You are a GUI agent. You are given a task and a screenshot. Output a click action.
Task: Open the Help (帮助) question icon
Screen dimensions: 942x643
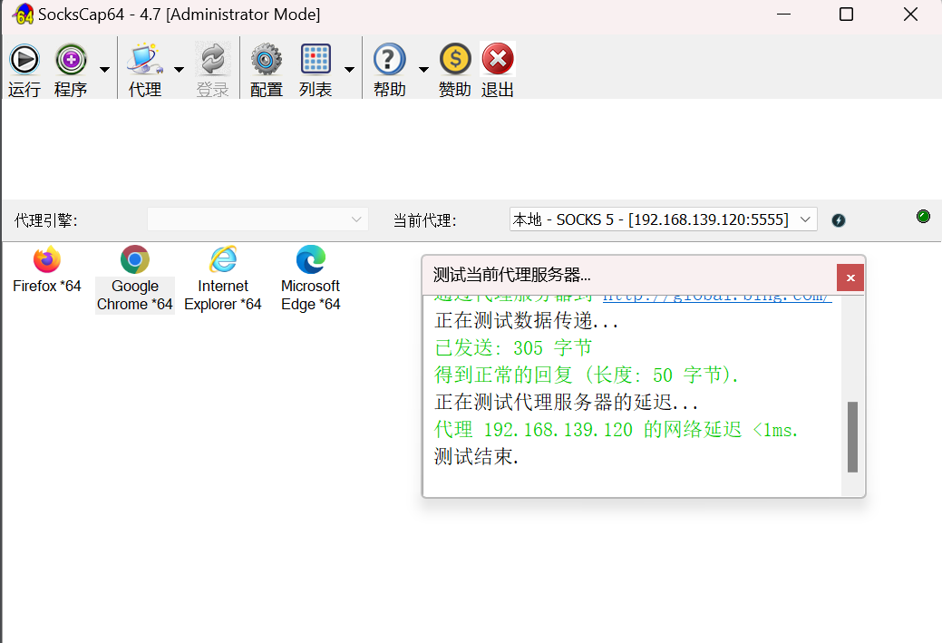click(x=389, y=61)
